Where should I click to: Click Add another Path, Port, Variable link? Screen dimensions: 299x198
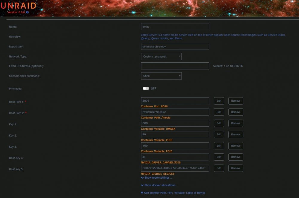pyautogui.click(x=173, y=193)
